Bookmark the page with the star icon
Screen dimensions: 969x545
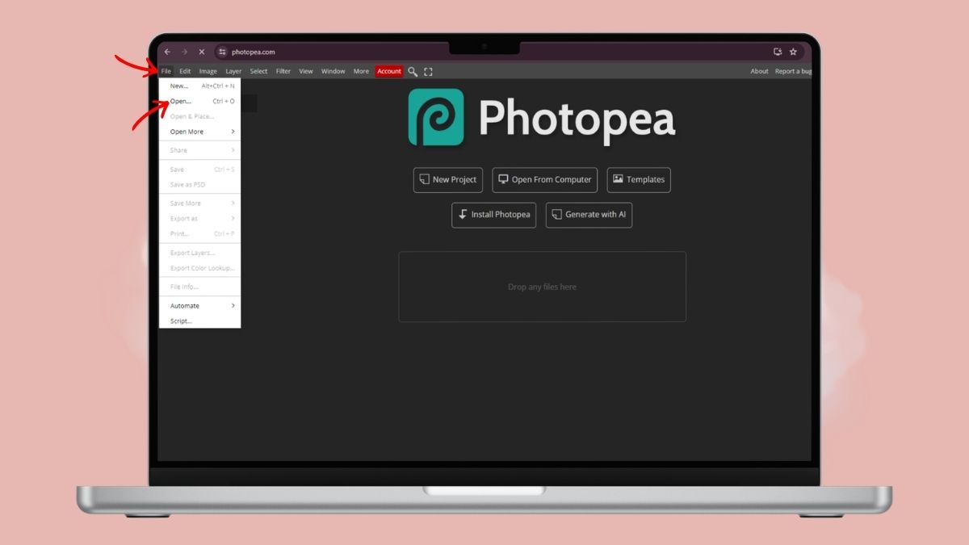793,52
